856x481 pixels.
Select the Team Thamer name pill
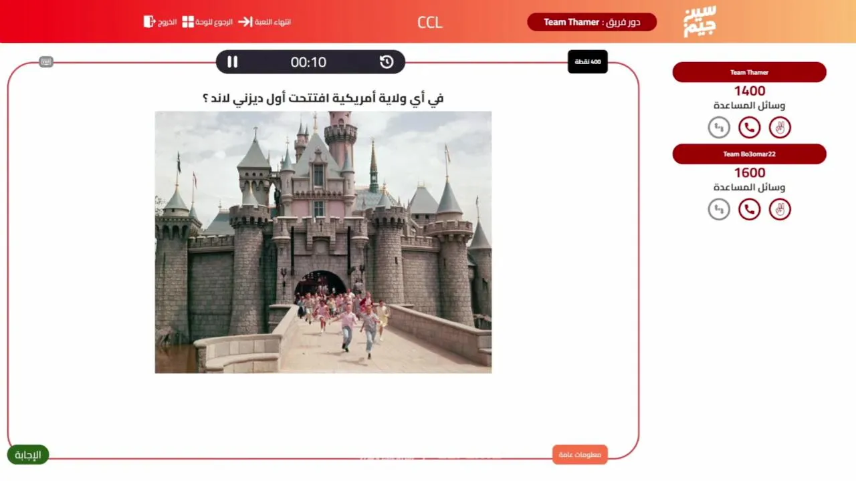click(749, 72)
